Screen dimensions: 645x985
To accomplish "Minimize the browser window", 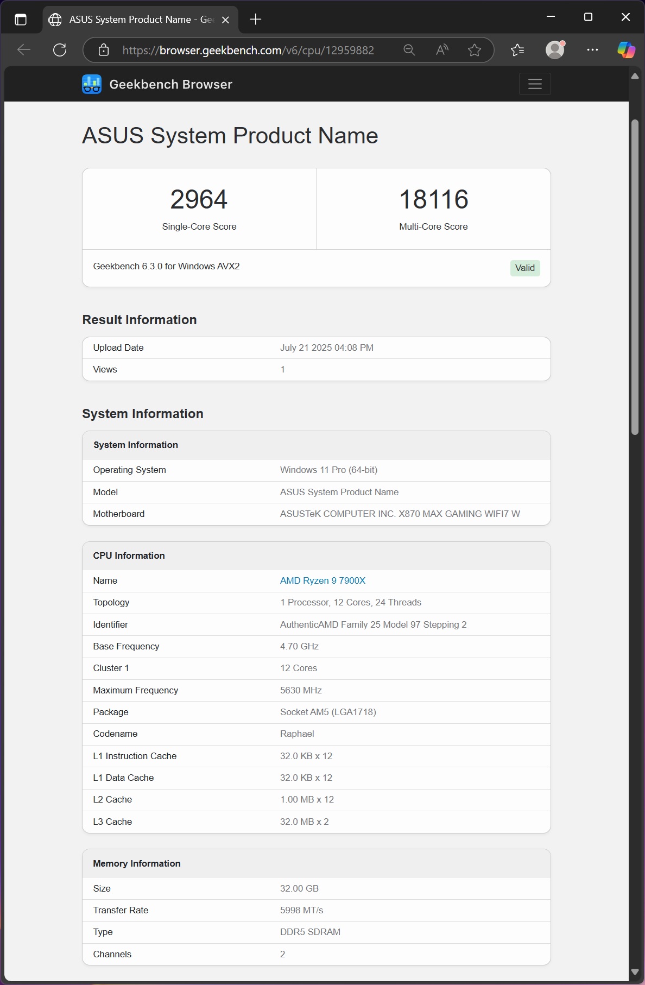I will [x=551, y=17].
